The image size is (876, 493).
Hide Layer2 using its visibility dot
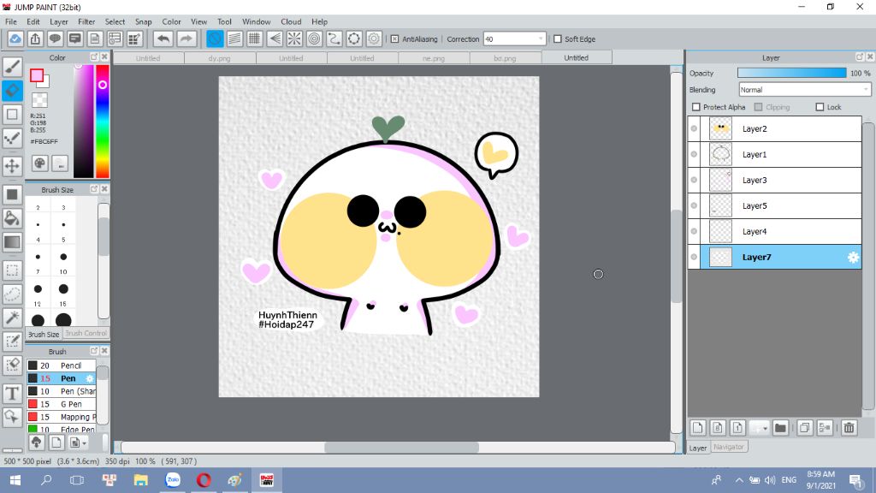tap(694, 128)
